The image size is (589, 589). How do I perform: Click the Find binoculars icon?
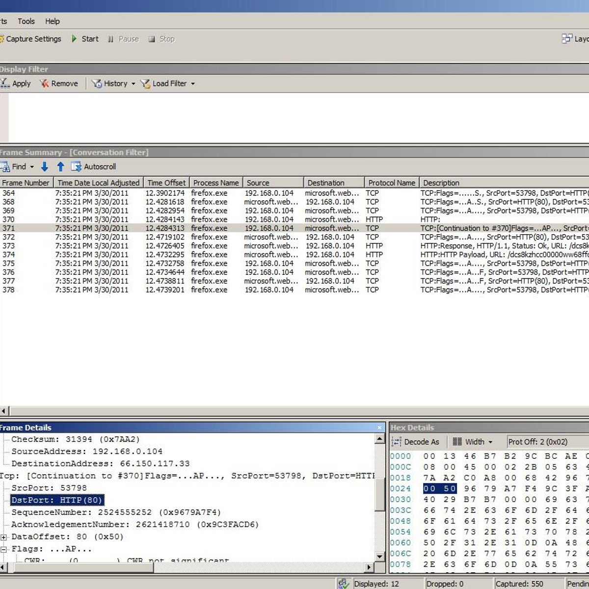tap(5, 167)
